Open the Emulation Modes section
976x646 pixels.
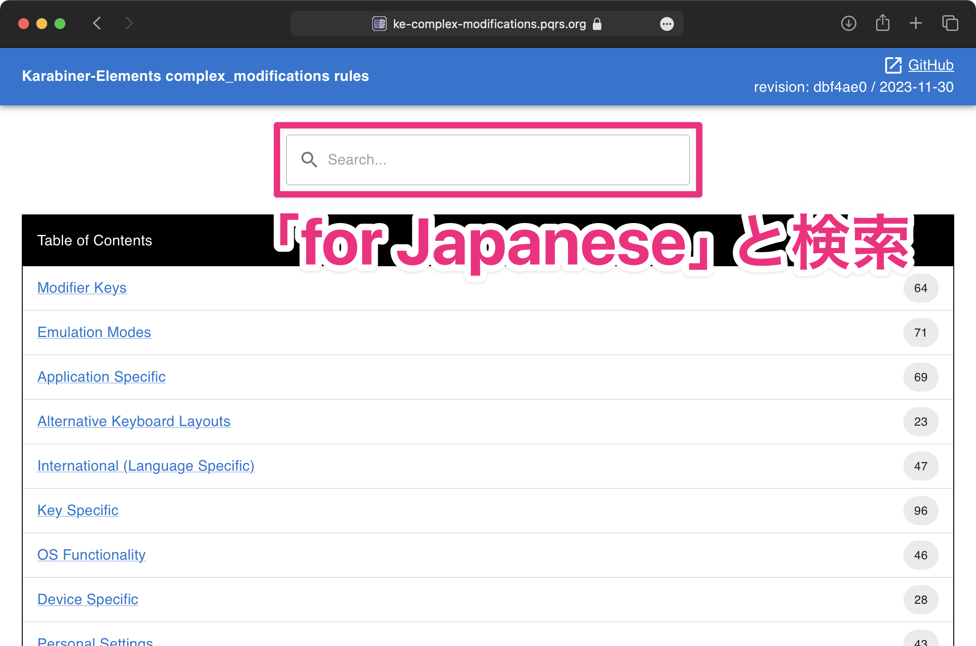coord(94,333)
